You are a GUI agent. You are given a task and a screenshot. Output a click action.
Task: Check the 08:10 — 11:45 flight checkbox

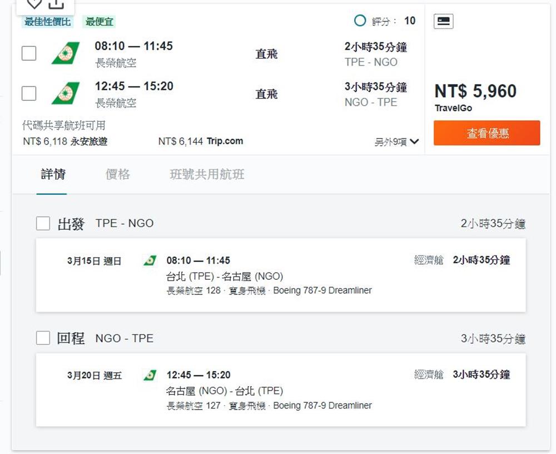(29, 53)
